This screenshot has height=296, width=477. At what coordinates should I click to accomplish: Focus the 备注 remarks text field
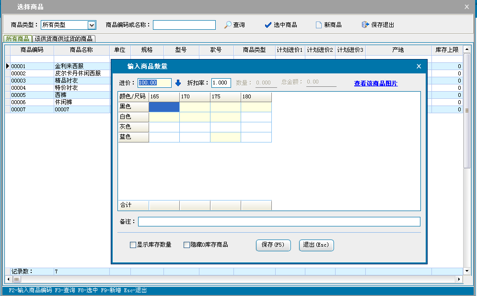click(x=279, y=222)
